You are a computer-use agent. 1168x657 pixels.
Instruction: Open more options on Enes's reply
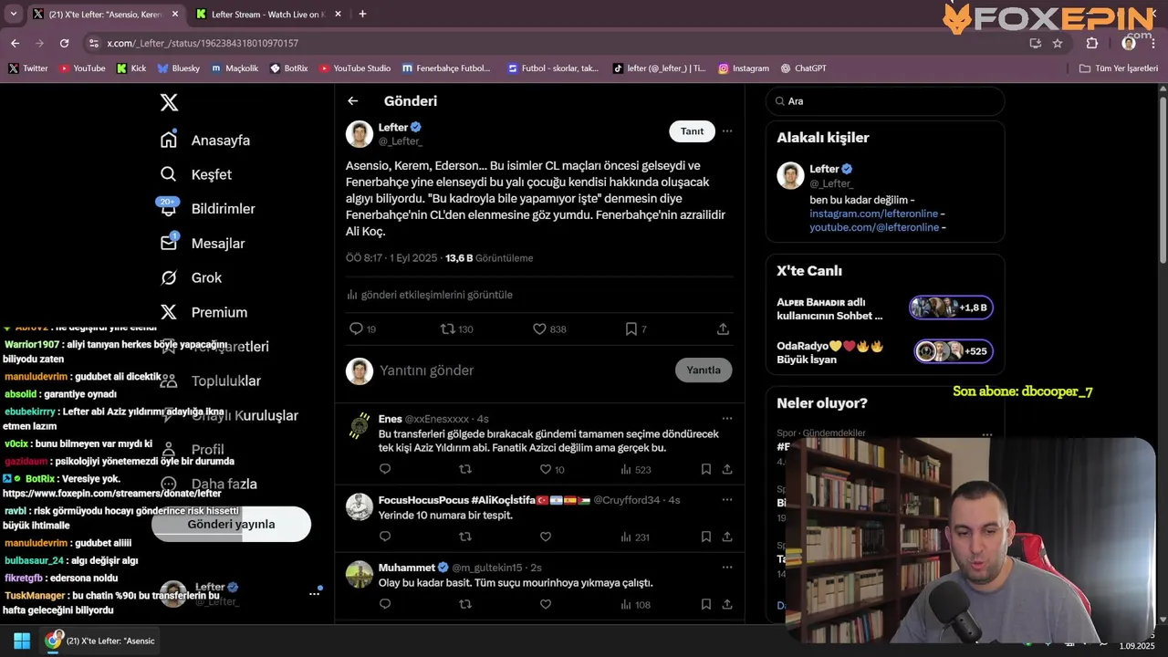tap(727, 419)
